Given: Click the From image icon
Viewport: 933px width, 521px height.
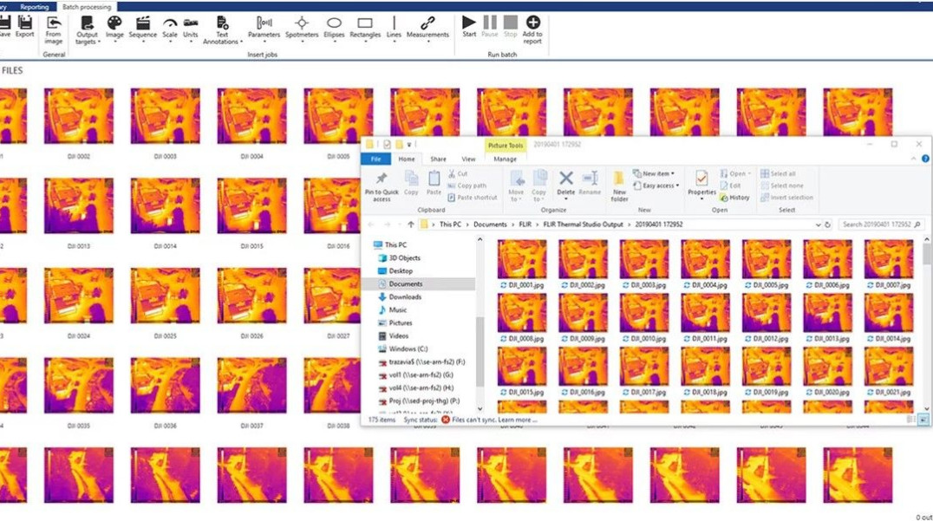Looking at the screenshot, I should click(52, 23).
